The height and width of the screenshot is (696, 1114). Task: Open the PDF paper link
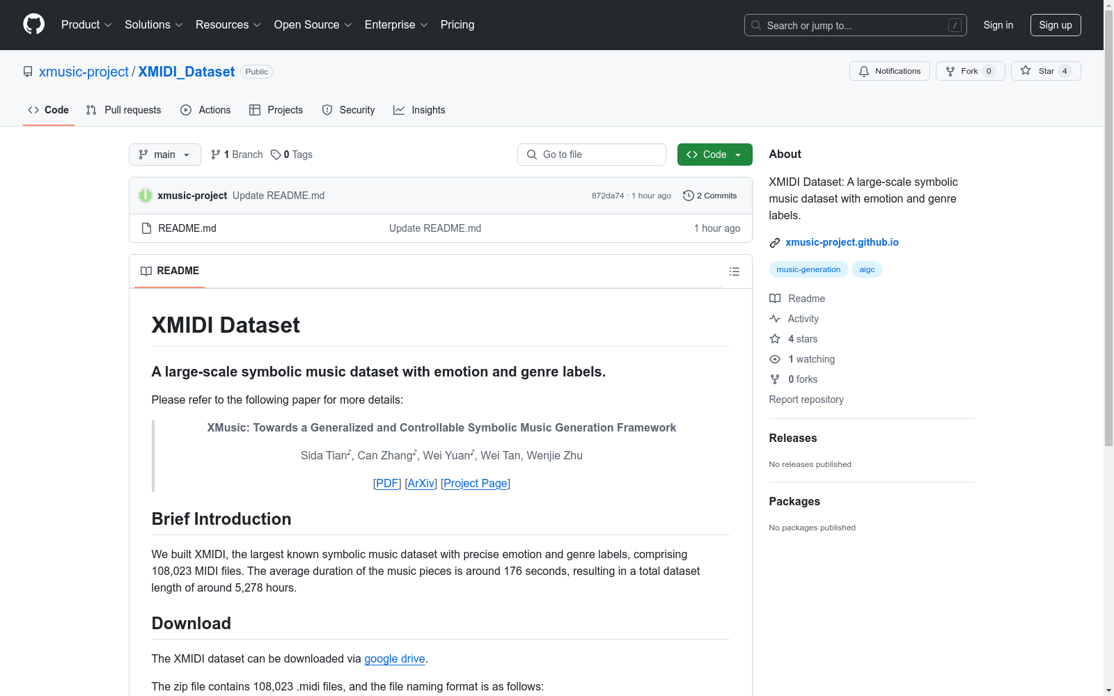click(x=387, y=483)
